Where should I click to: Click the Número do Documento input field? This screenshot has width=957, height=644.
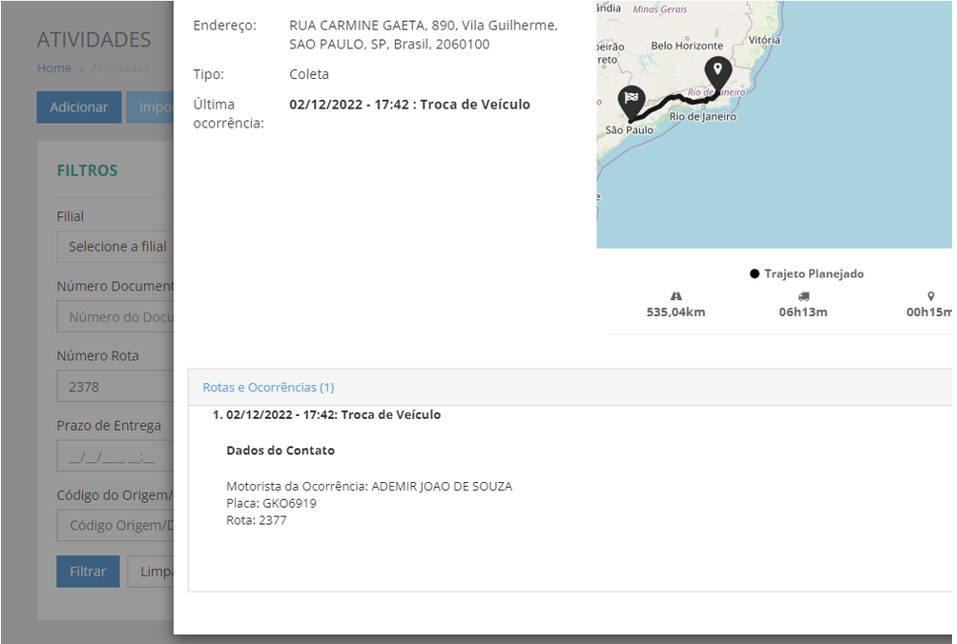pyautogui.click(x=116, y=317)
